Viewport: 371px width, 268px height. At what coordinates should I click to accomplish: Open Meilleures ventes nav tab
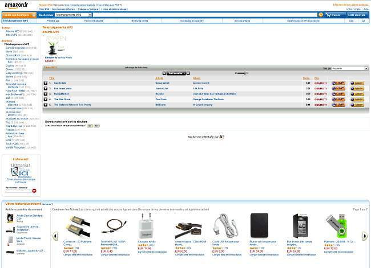click(x=140, y=20)
